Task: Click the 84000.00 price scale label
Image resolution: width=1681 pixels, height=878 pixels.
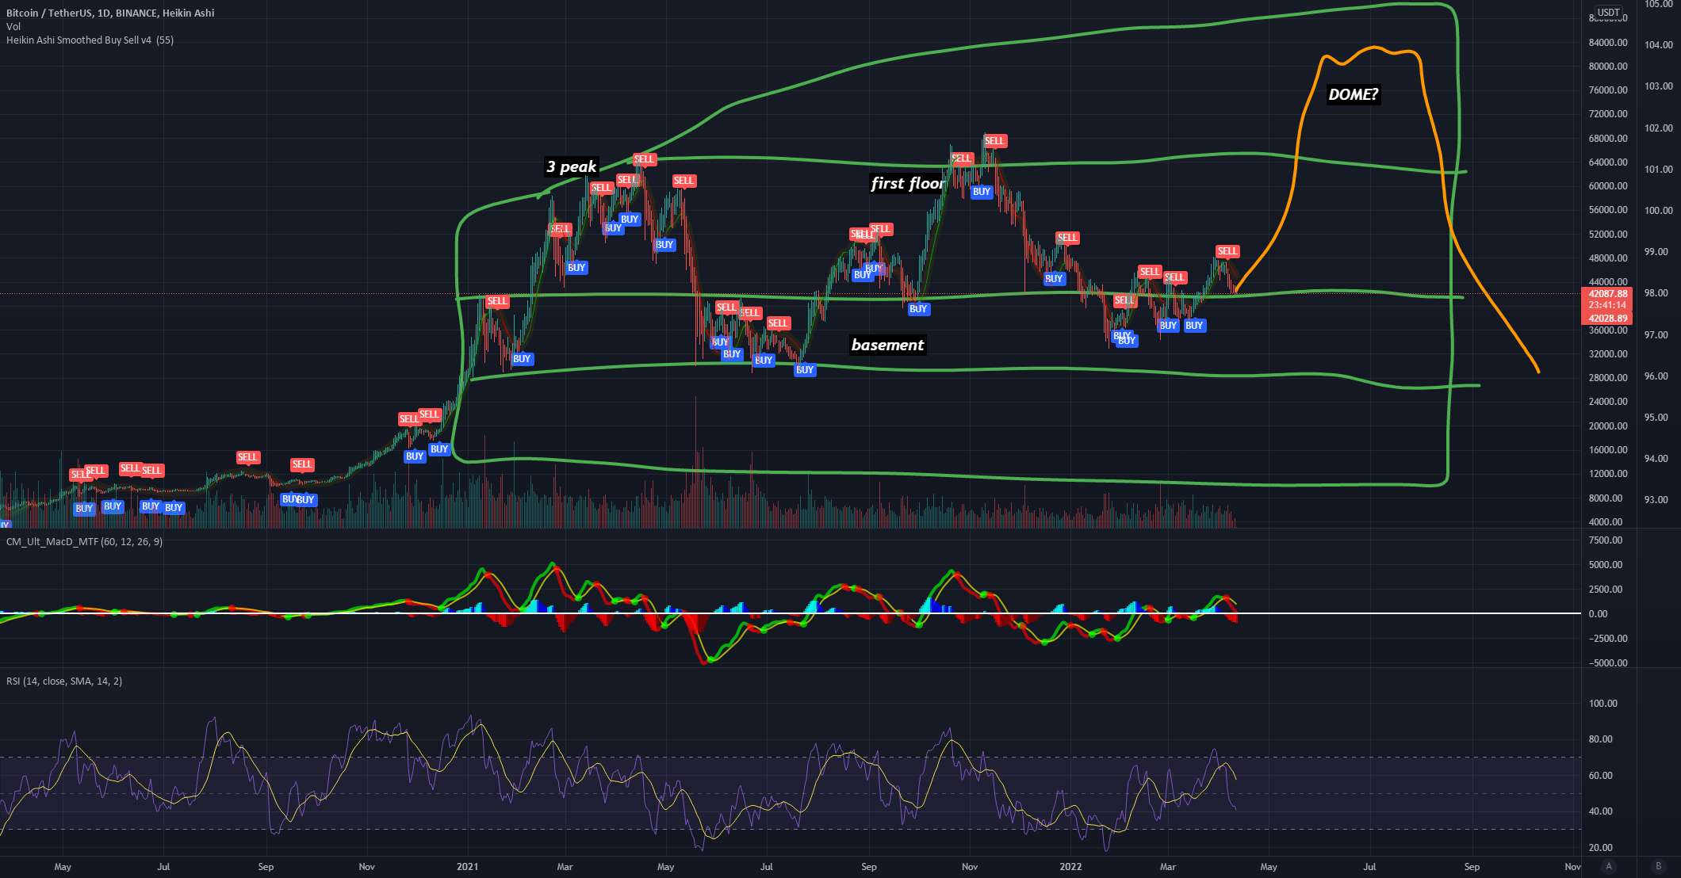Action: pos(1608,43)
